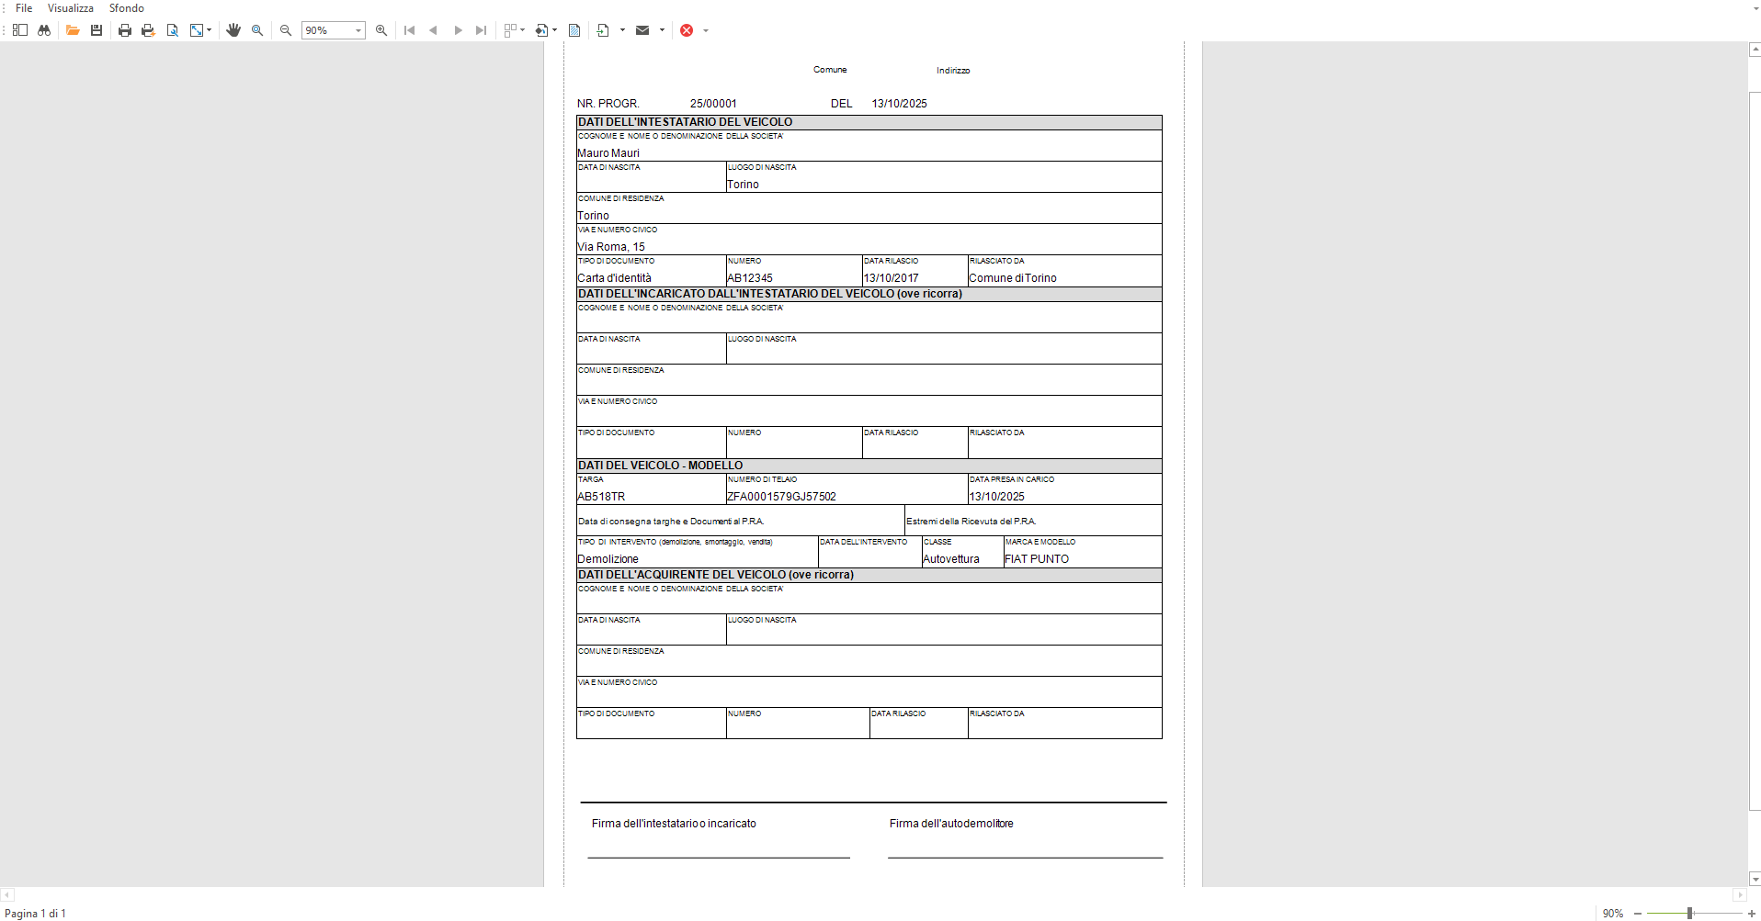Screen dimensions: 1761x921
Task: Open the Page Setup icon
Action: pyautogui.click(x=172, y=30)
